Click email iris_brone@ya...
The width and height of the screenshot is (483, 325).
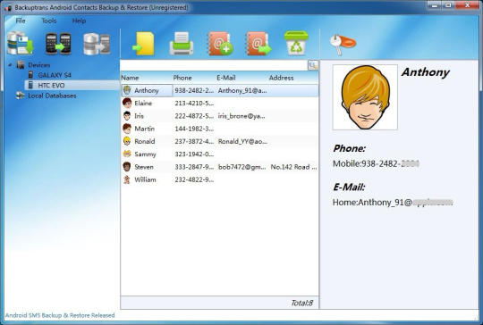click(x=241, y=116)
